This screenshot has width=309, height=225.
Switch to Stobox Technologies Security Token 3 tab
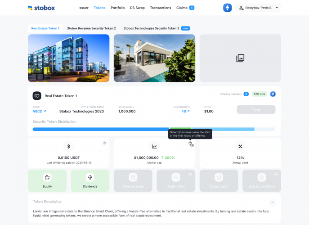point(151,28)
